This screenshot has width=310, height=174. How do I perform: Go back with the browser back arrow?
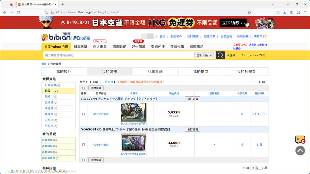pos(5,12)
